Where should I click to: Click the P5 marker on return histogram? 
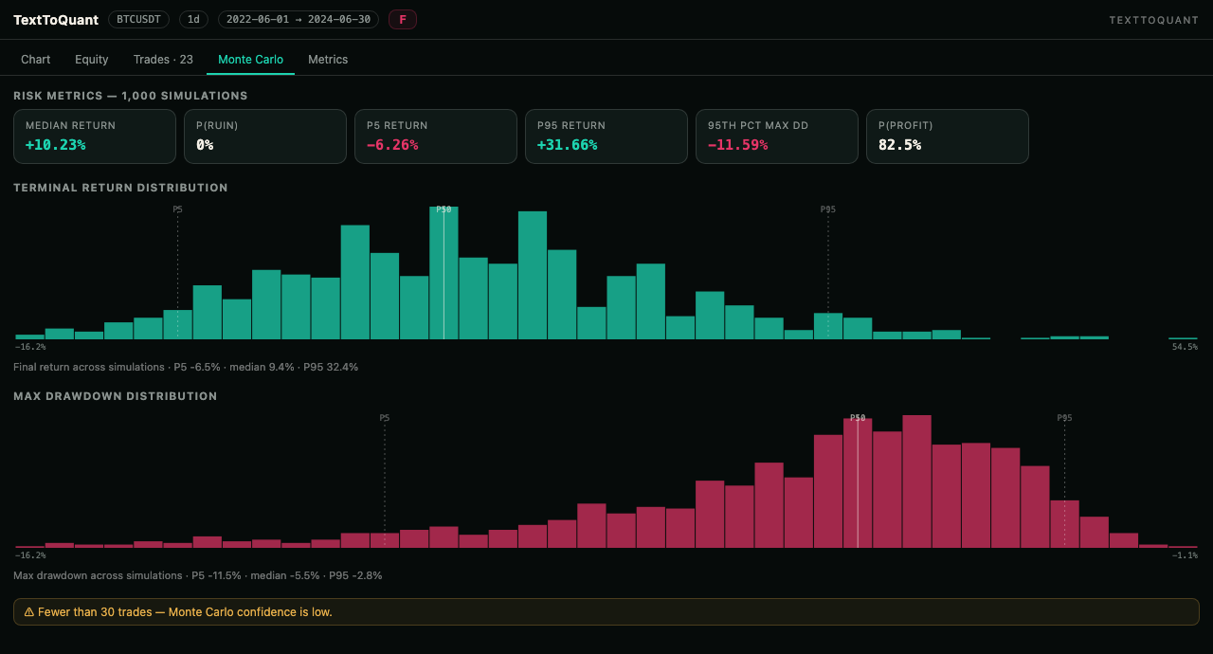pyautogui.click(x=177, y=209)
